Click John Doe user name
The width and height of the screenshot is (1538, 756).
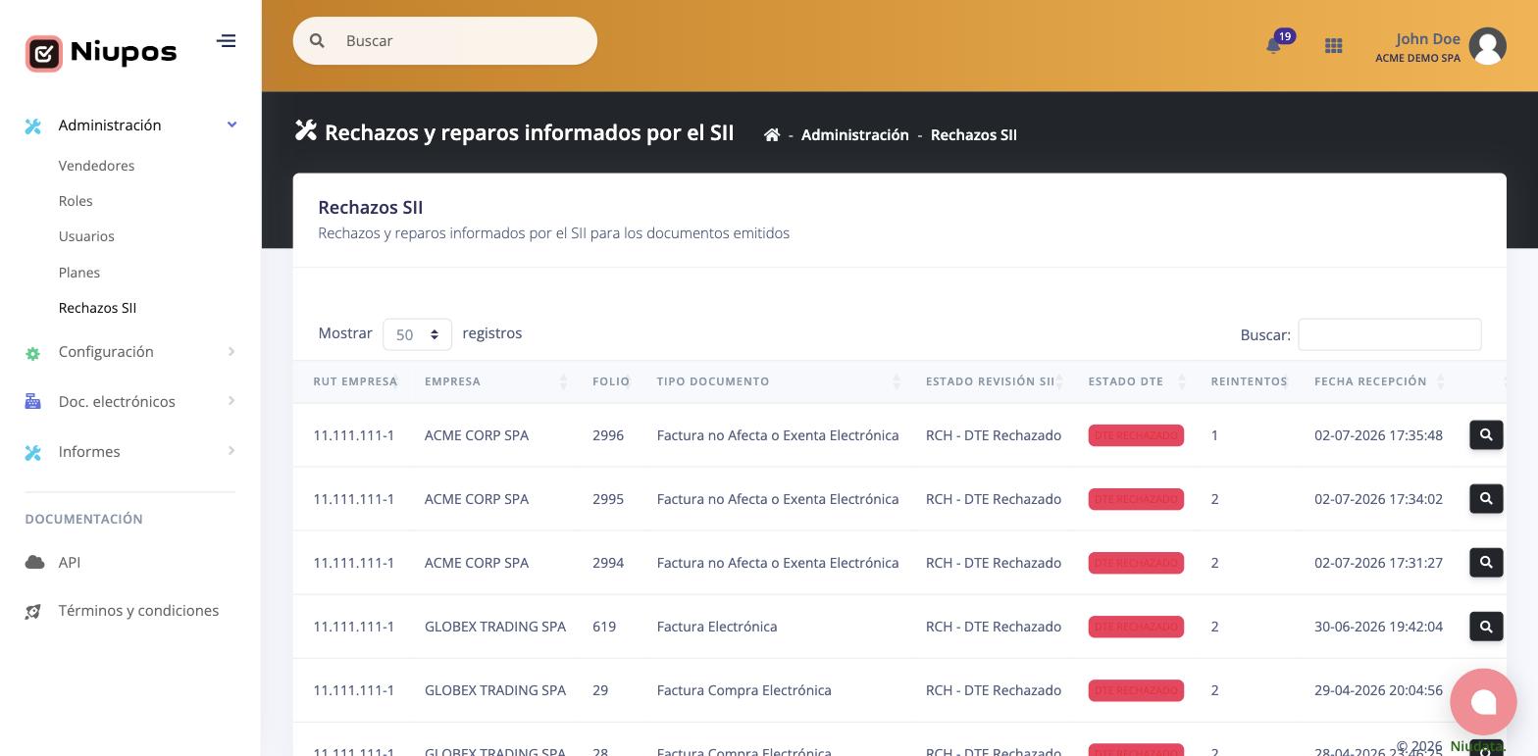pos(1427,38)
